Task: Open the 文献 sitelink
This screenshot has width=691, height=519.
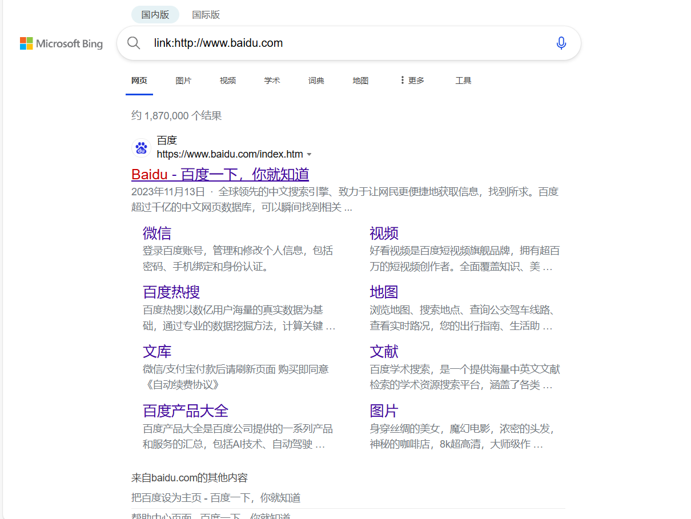Action: tap(384, 351)
